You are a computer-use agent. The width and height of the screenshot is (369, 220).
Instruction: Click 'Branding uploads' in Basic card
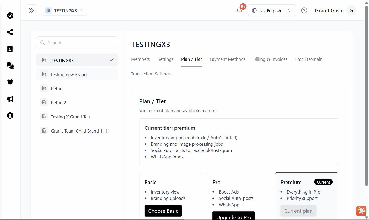(168, 198)
